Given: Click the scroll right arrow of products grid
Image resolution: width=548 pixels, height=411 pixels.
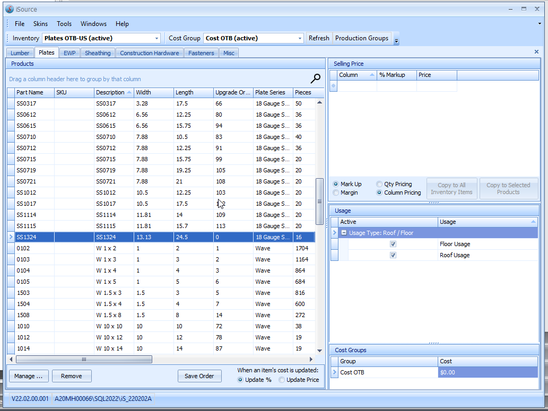Looking at the screenshot, I should tap(310, 360).
